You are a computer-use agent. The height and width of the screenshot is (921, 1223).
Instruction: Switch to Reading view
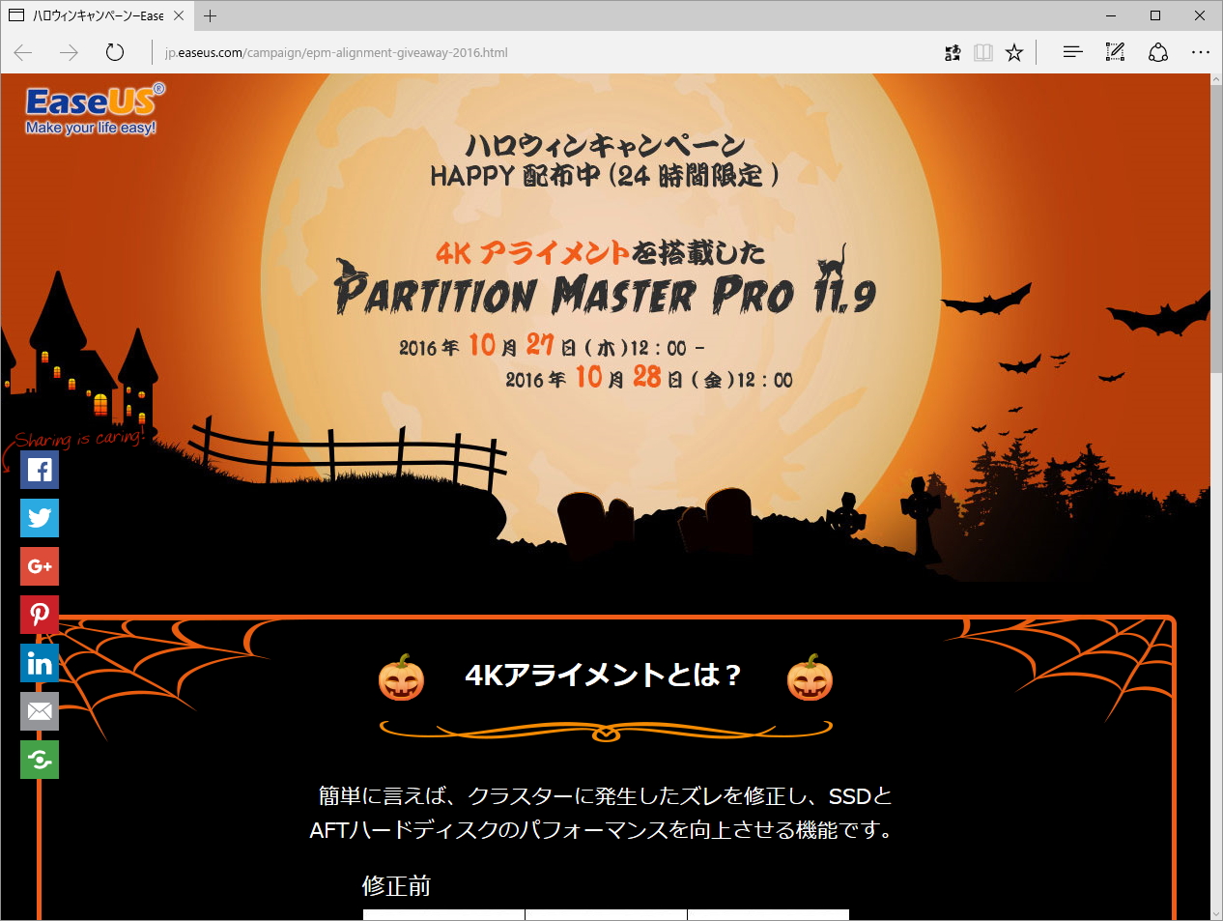pos(983,52)
